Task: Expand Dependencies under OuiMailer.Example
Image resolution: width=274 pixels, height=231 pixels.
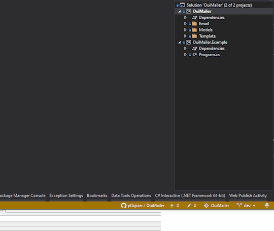Action: (185, 48)
